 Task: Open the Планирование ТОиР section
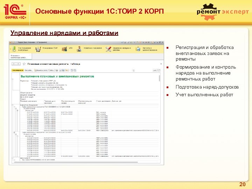pos(47,49)
